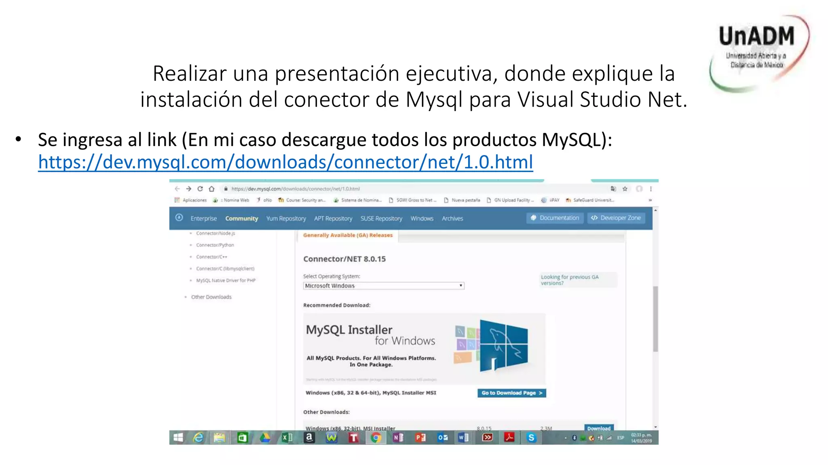Open the Sistema de Nomina bookmark
This screenshot has height=465, width=828.
click(358, 200)
